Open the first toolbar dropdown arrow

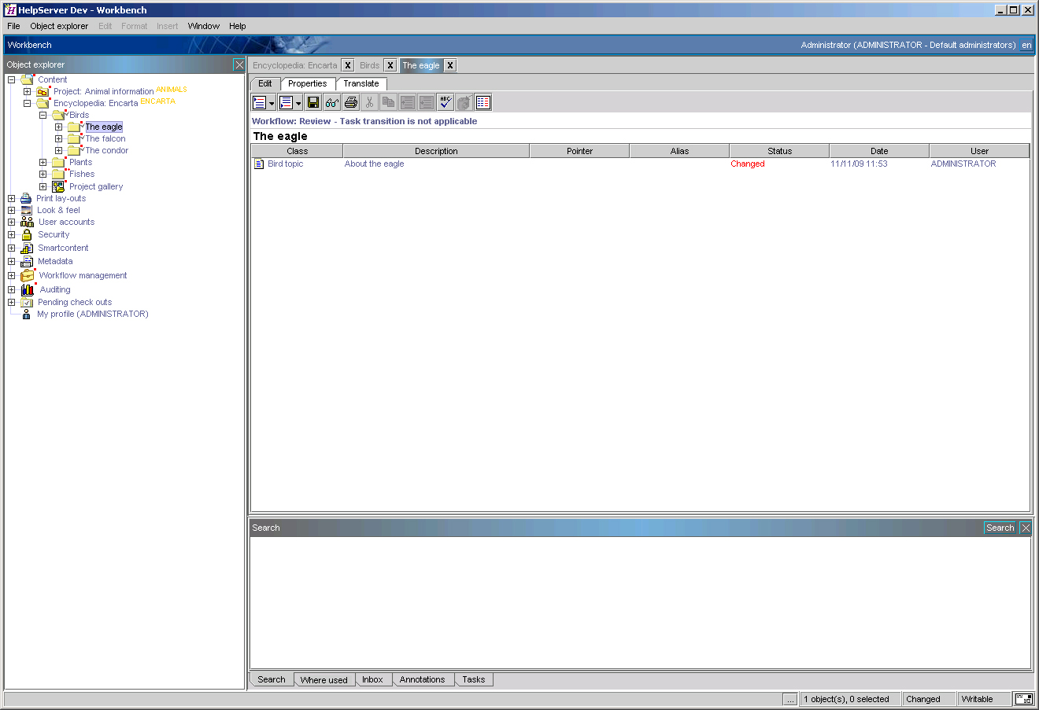pyautogui.click(x=271, y=101)
